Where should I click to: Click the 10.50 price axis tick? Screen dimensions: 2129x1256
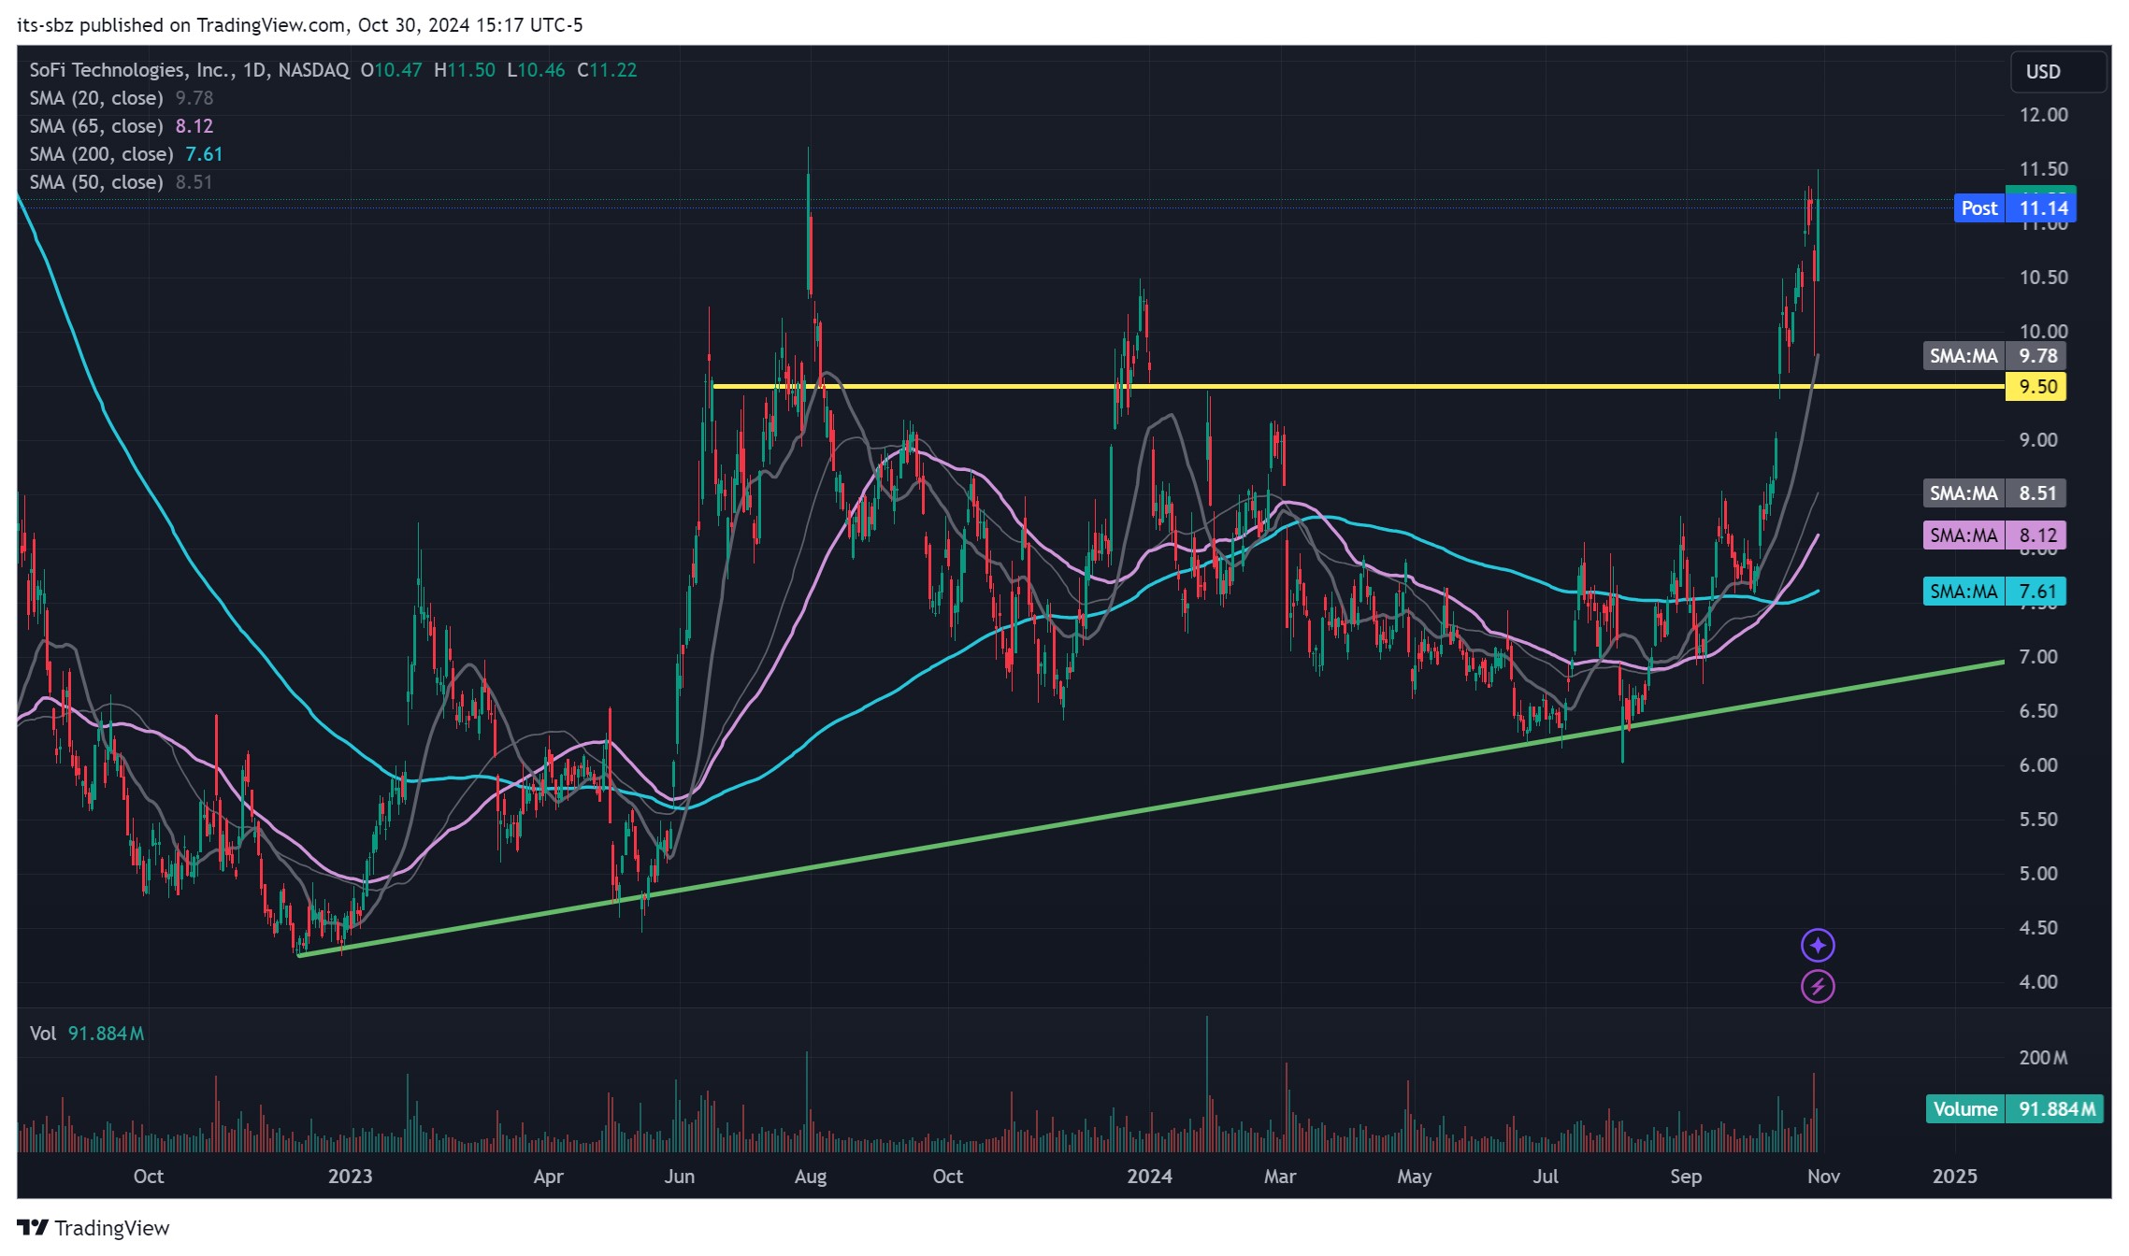[2044, 278]
